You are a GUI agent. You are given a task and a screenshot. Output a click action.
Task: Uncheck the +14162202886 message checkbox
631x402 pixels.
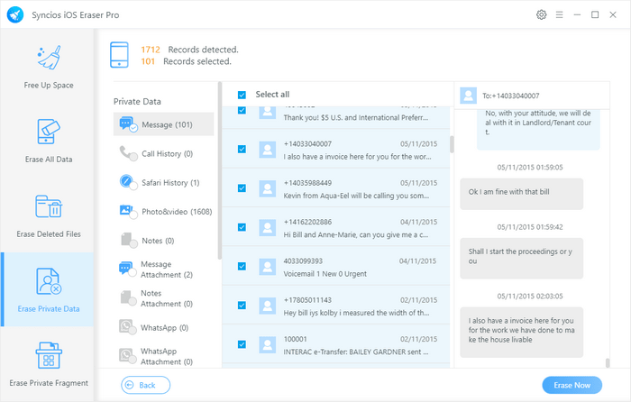(x=242, y=227)
